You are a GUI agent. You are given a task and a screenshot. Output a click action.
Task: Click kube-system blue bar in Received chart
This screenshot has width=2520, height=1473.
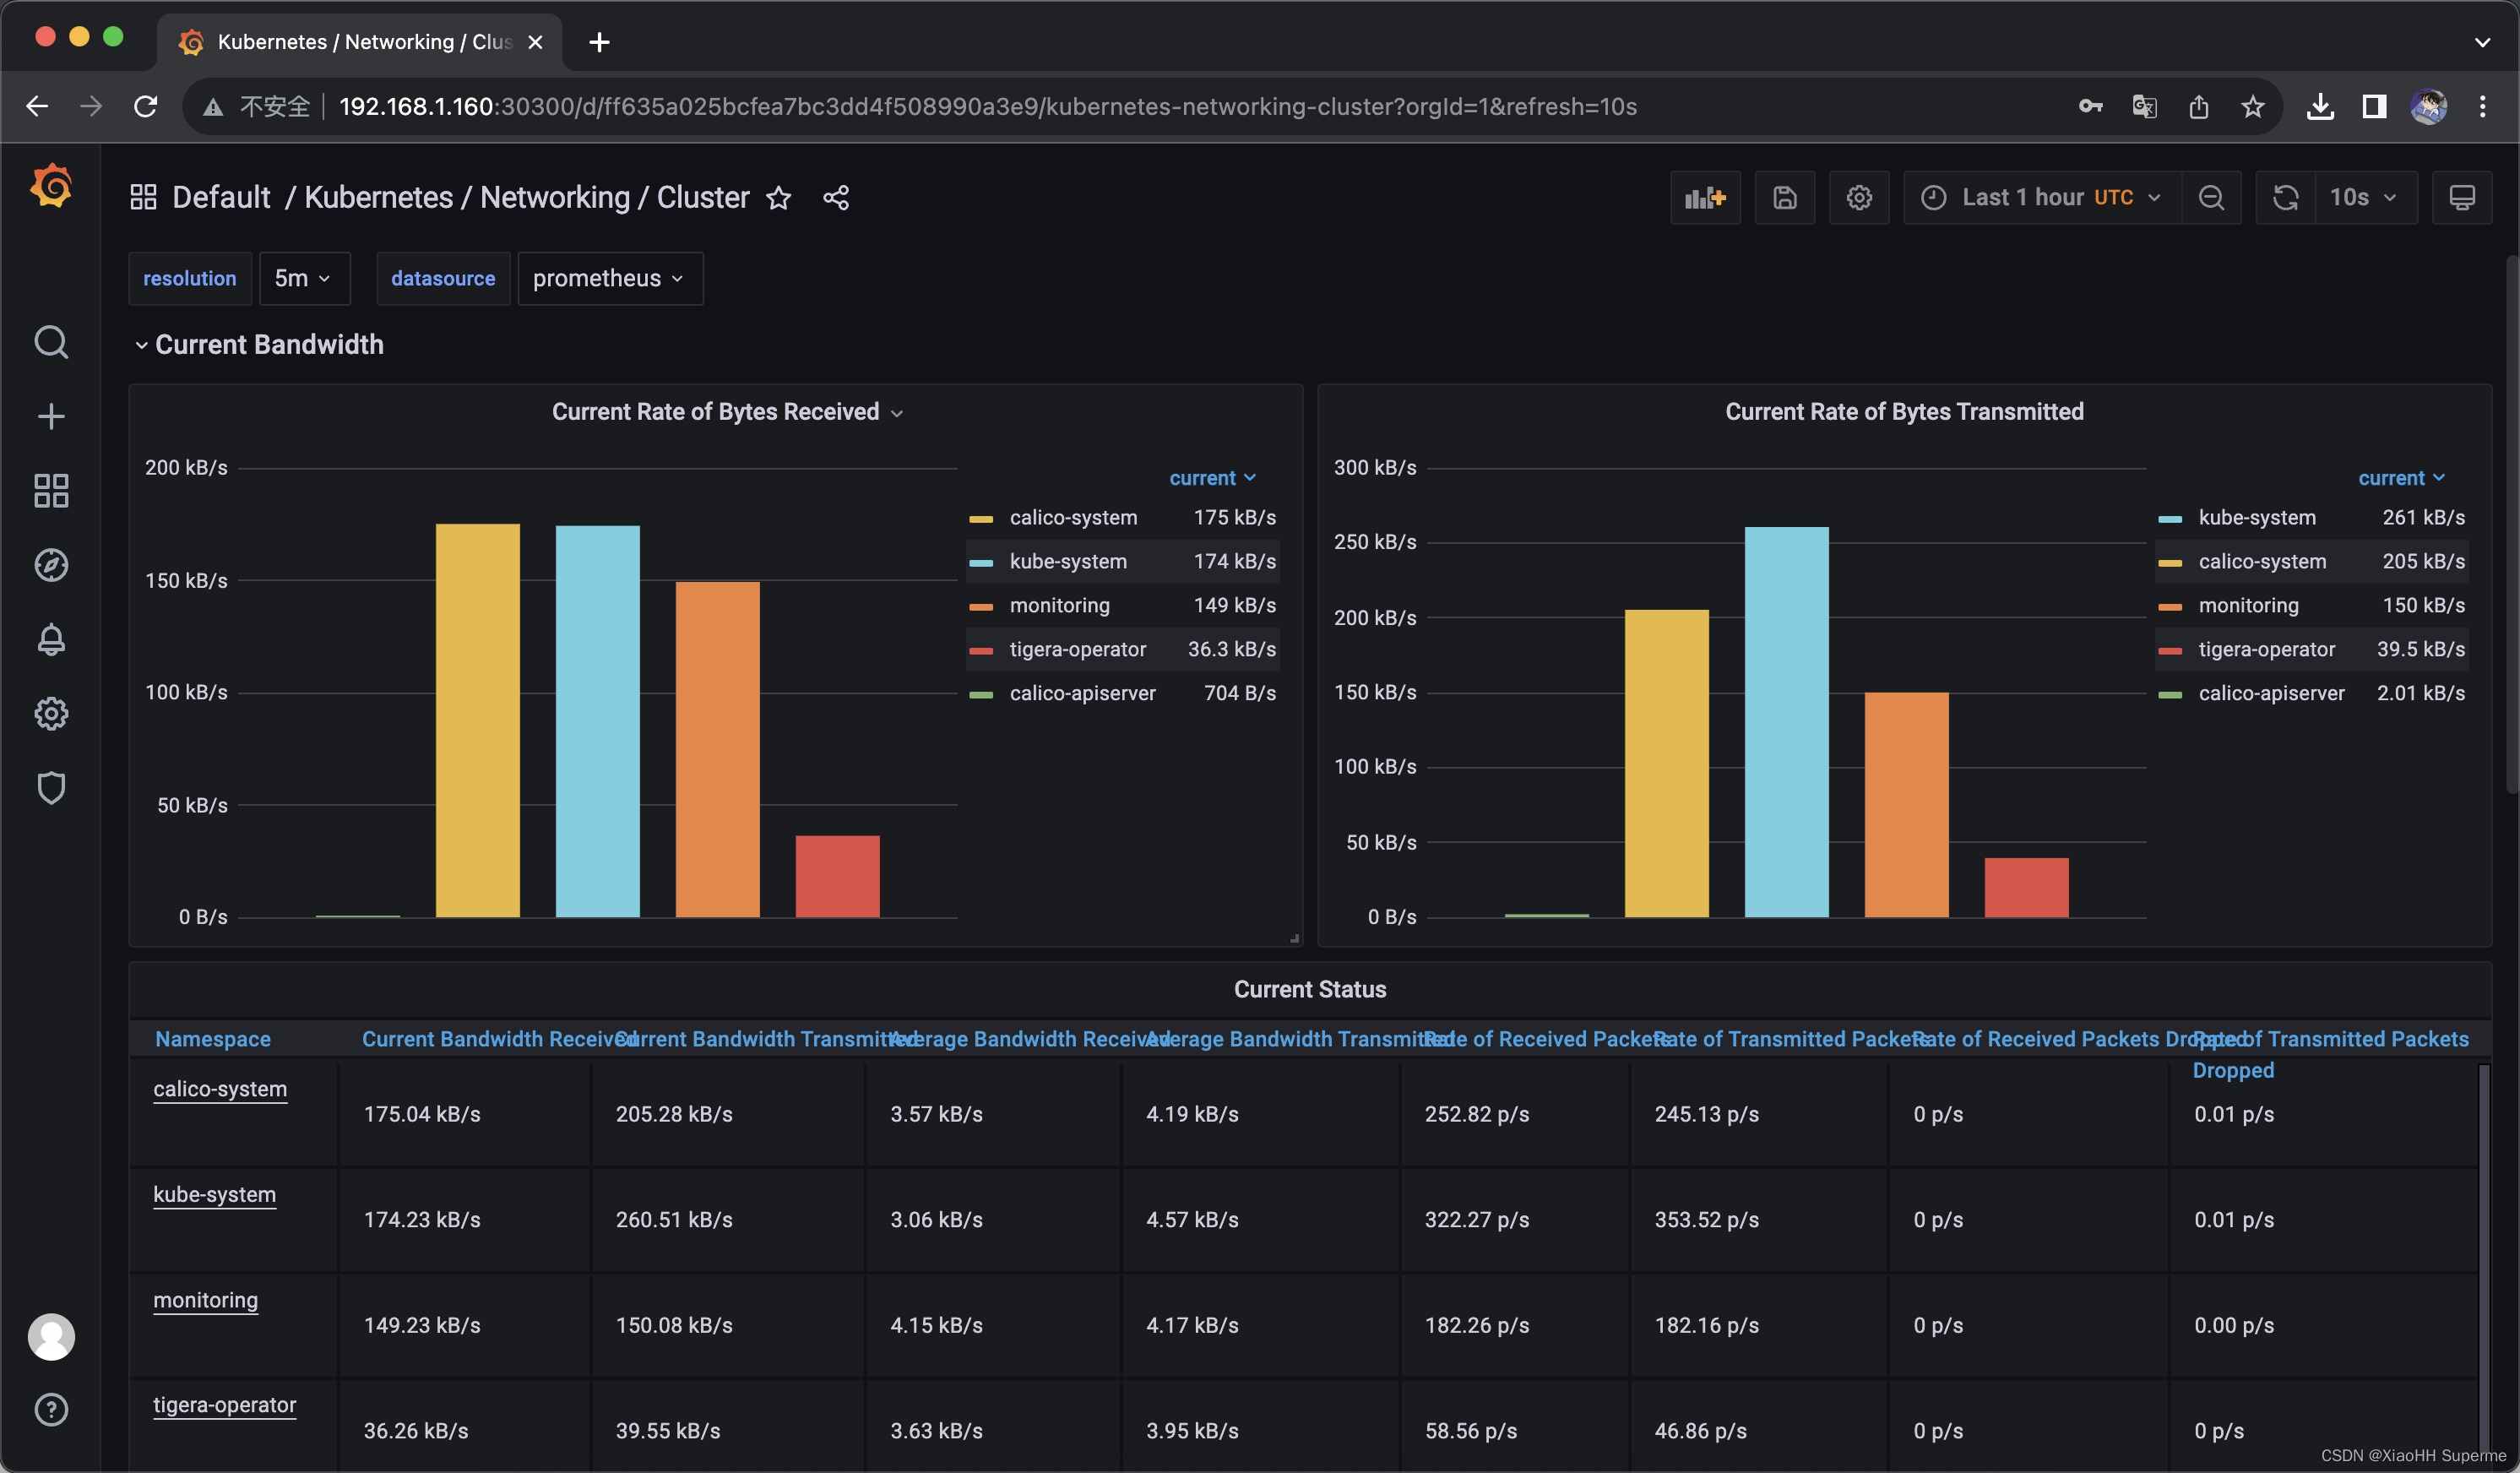click(597, 721)
